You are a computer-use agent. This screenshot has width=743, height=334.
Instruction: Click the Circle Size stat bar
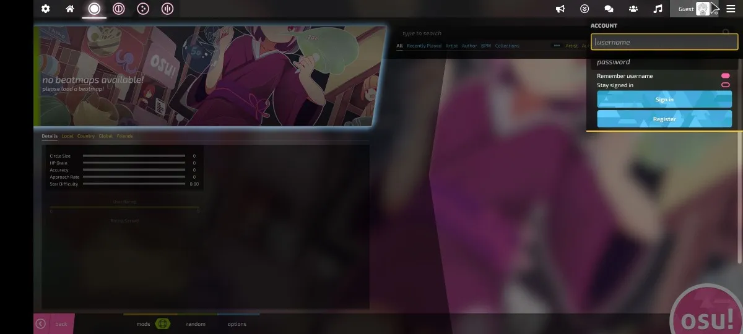click(x=134, y=156)
